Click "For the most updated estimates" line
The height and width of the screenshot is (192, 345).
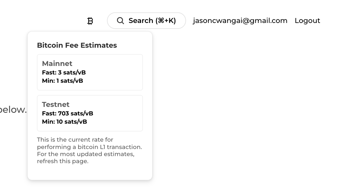click(x=86, y=154)
